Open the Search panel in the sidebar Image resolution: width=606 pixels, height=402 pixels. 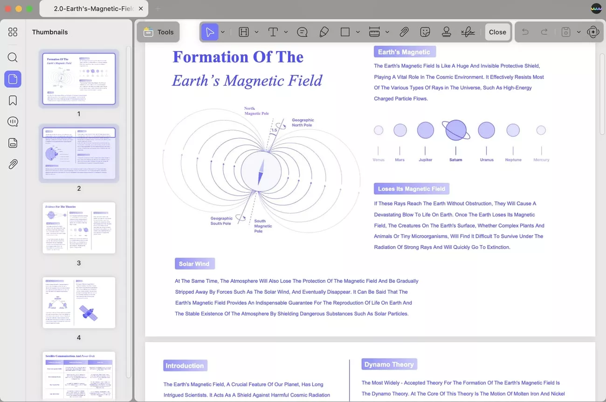point(13,57)
